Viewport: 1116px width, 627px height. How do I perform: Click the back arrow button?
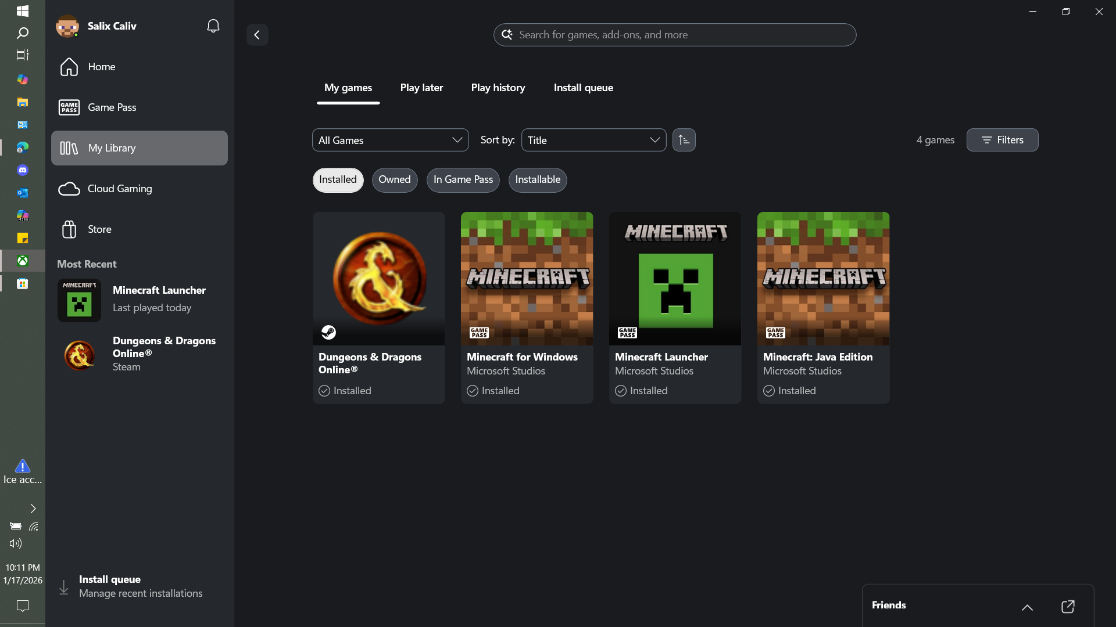[x=257, y=35]
